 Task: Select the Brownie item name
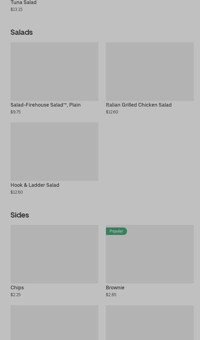[115, 287]
